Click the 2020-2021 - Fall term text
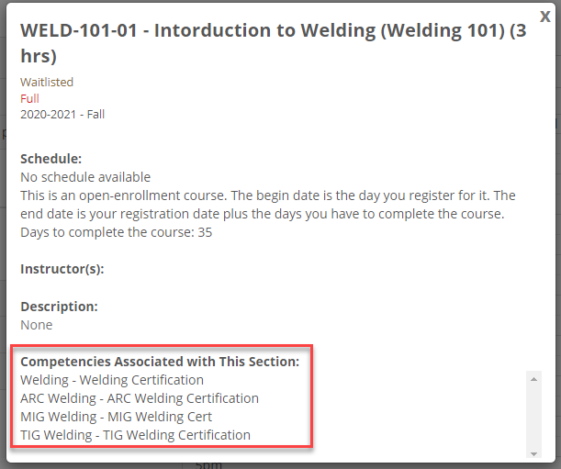 point(62,114)
